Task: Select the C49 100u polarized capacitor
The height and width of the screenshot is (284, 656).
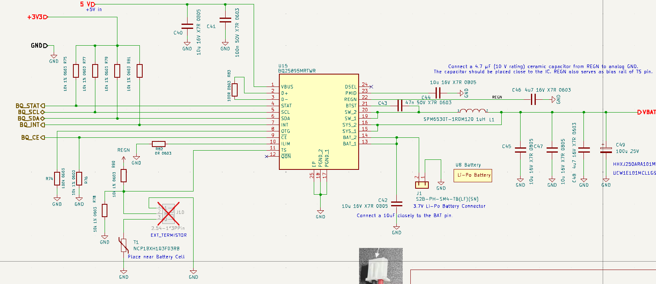Action: click(606, 150)
